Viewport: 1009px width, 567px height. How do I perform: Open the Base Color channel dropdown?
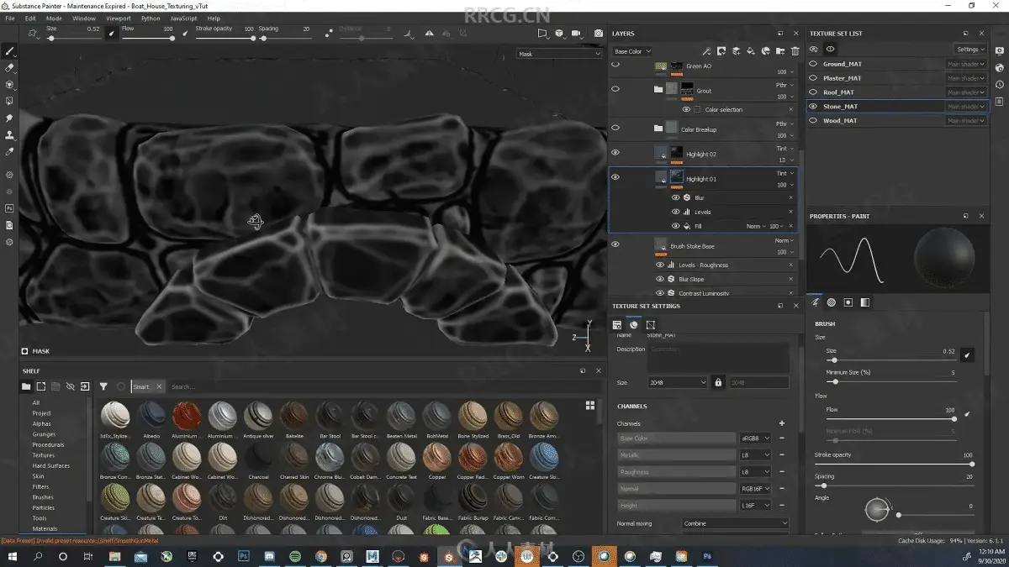click(632, 51)
